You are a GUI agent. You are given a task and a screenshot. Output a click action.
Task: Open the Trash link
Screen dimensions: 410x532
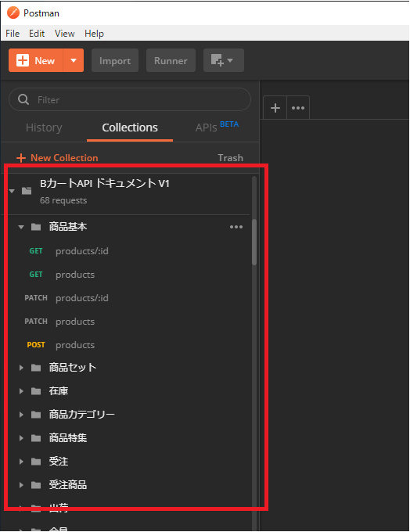(231, 158)
